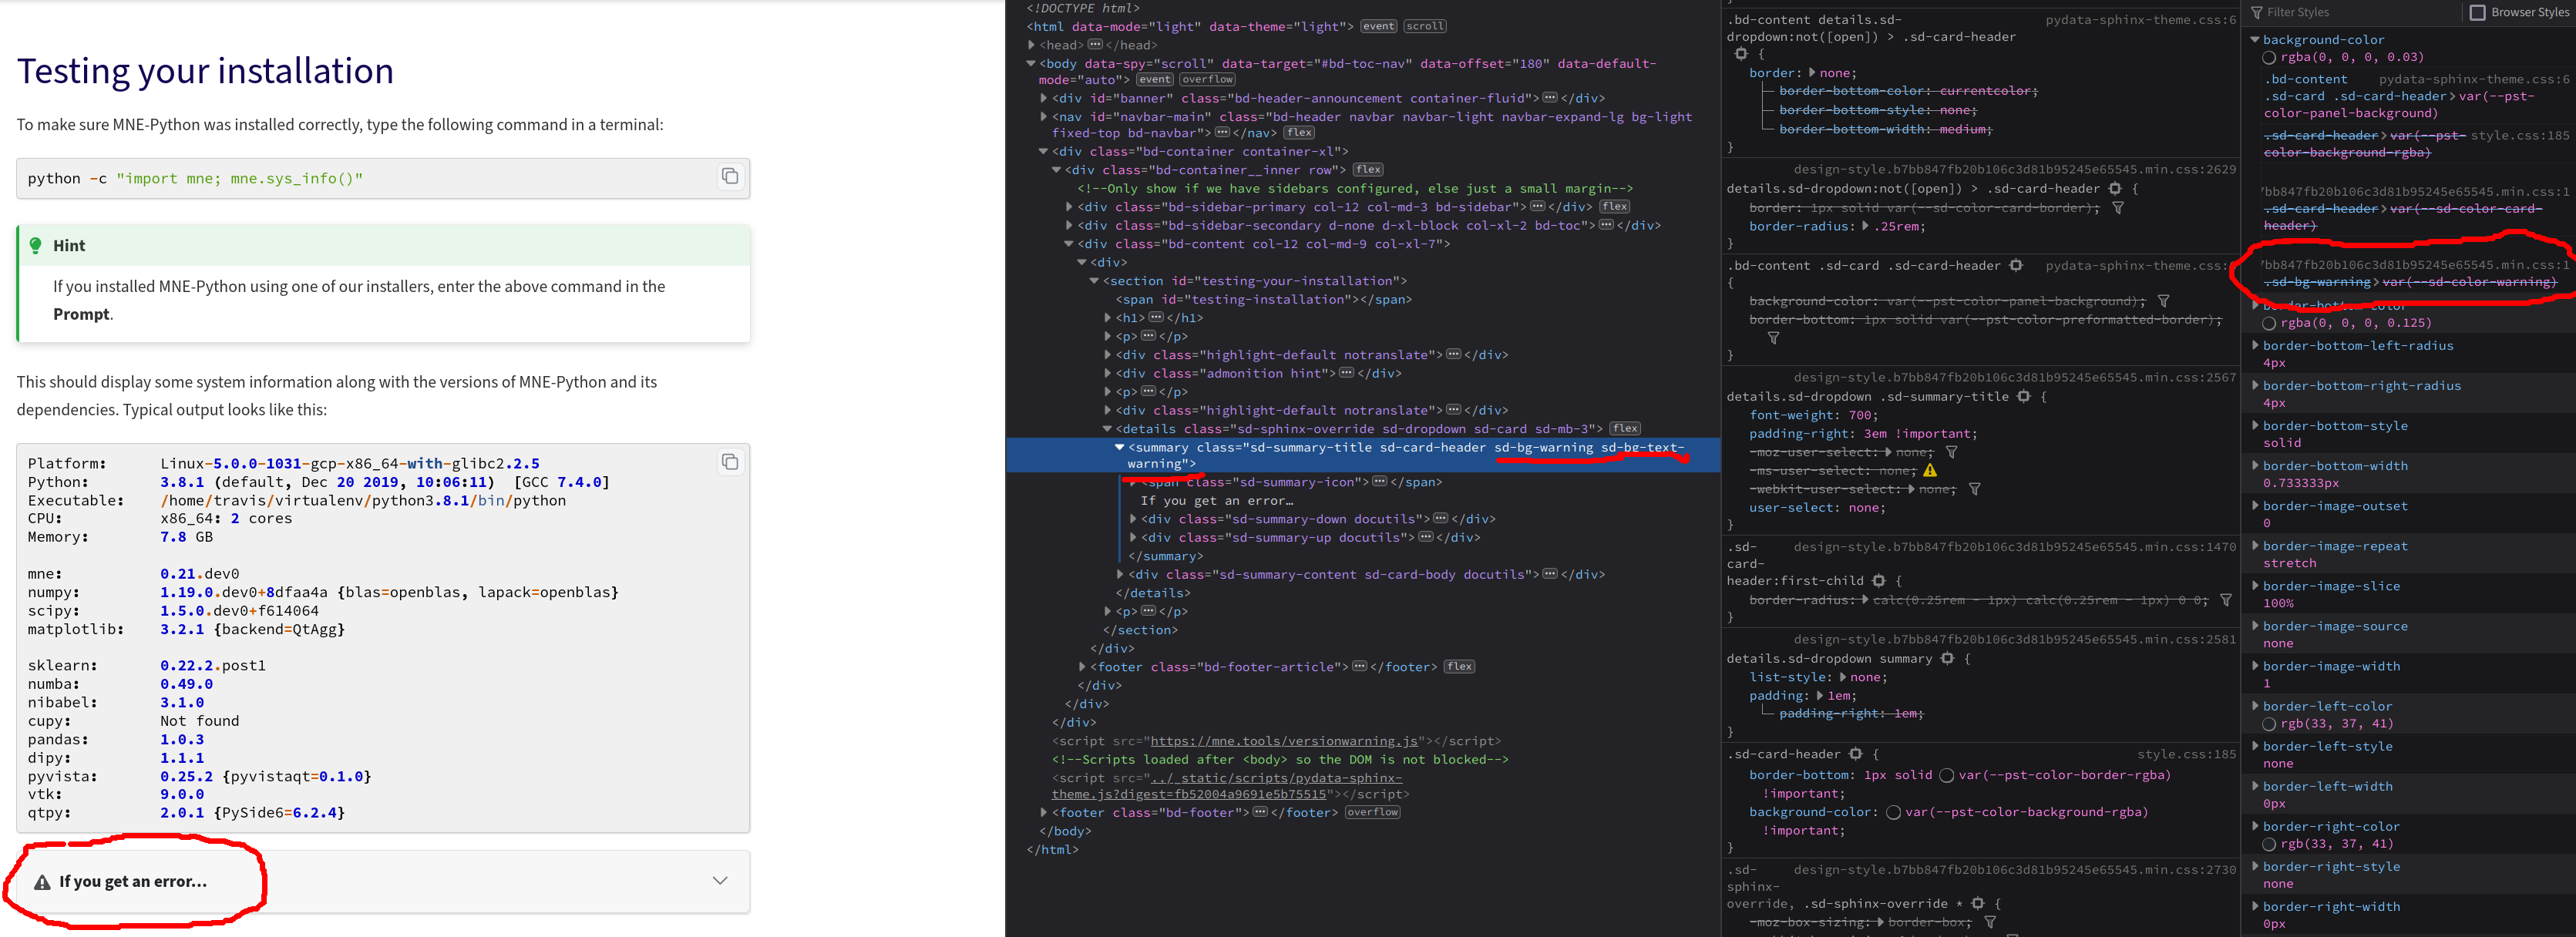Click inside the Filter Styles input field

[x=2330, y=11]
